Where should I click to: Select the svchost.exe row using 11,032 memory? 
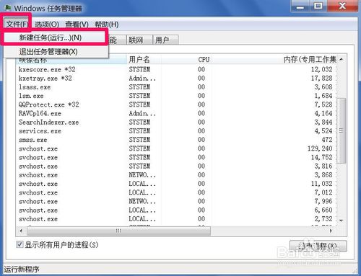[176, 184]
